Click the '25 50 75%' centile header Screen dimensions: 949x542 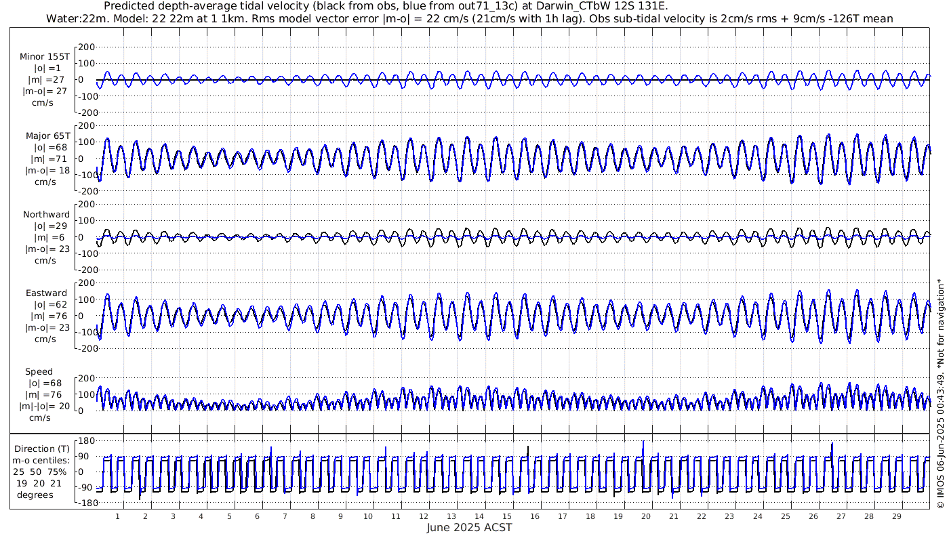[x=41, y=472]
